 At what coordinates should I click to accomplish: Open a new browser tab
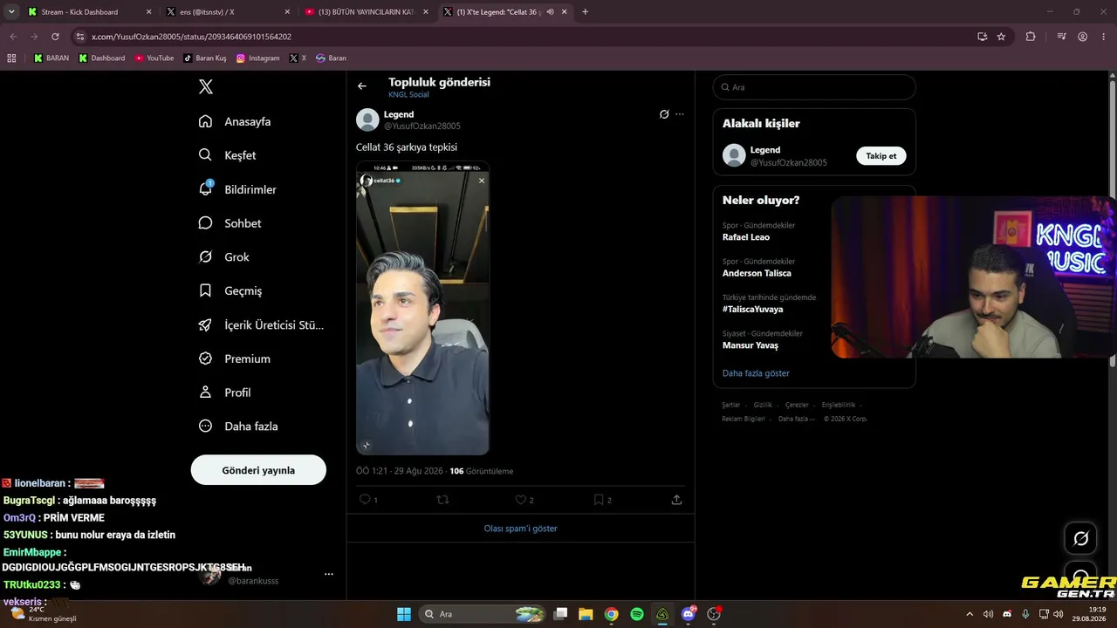585,12
